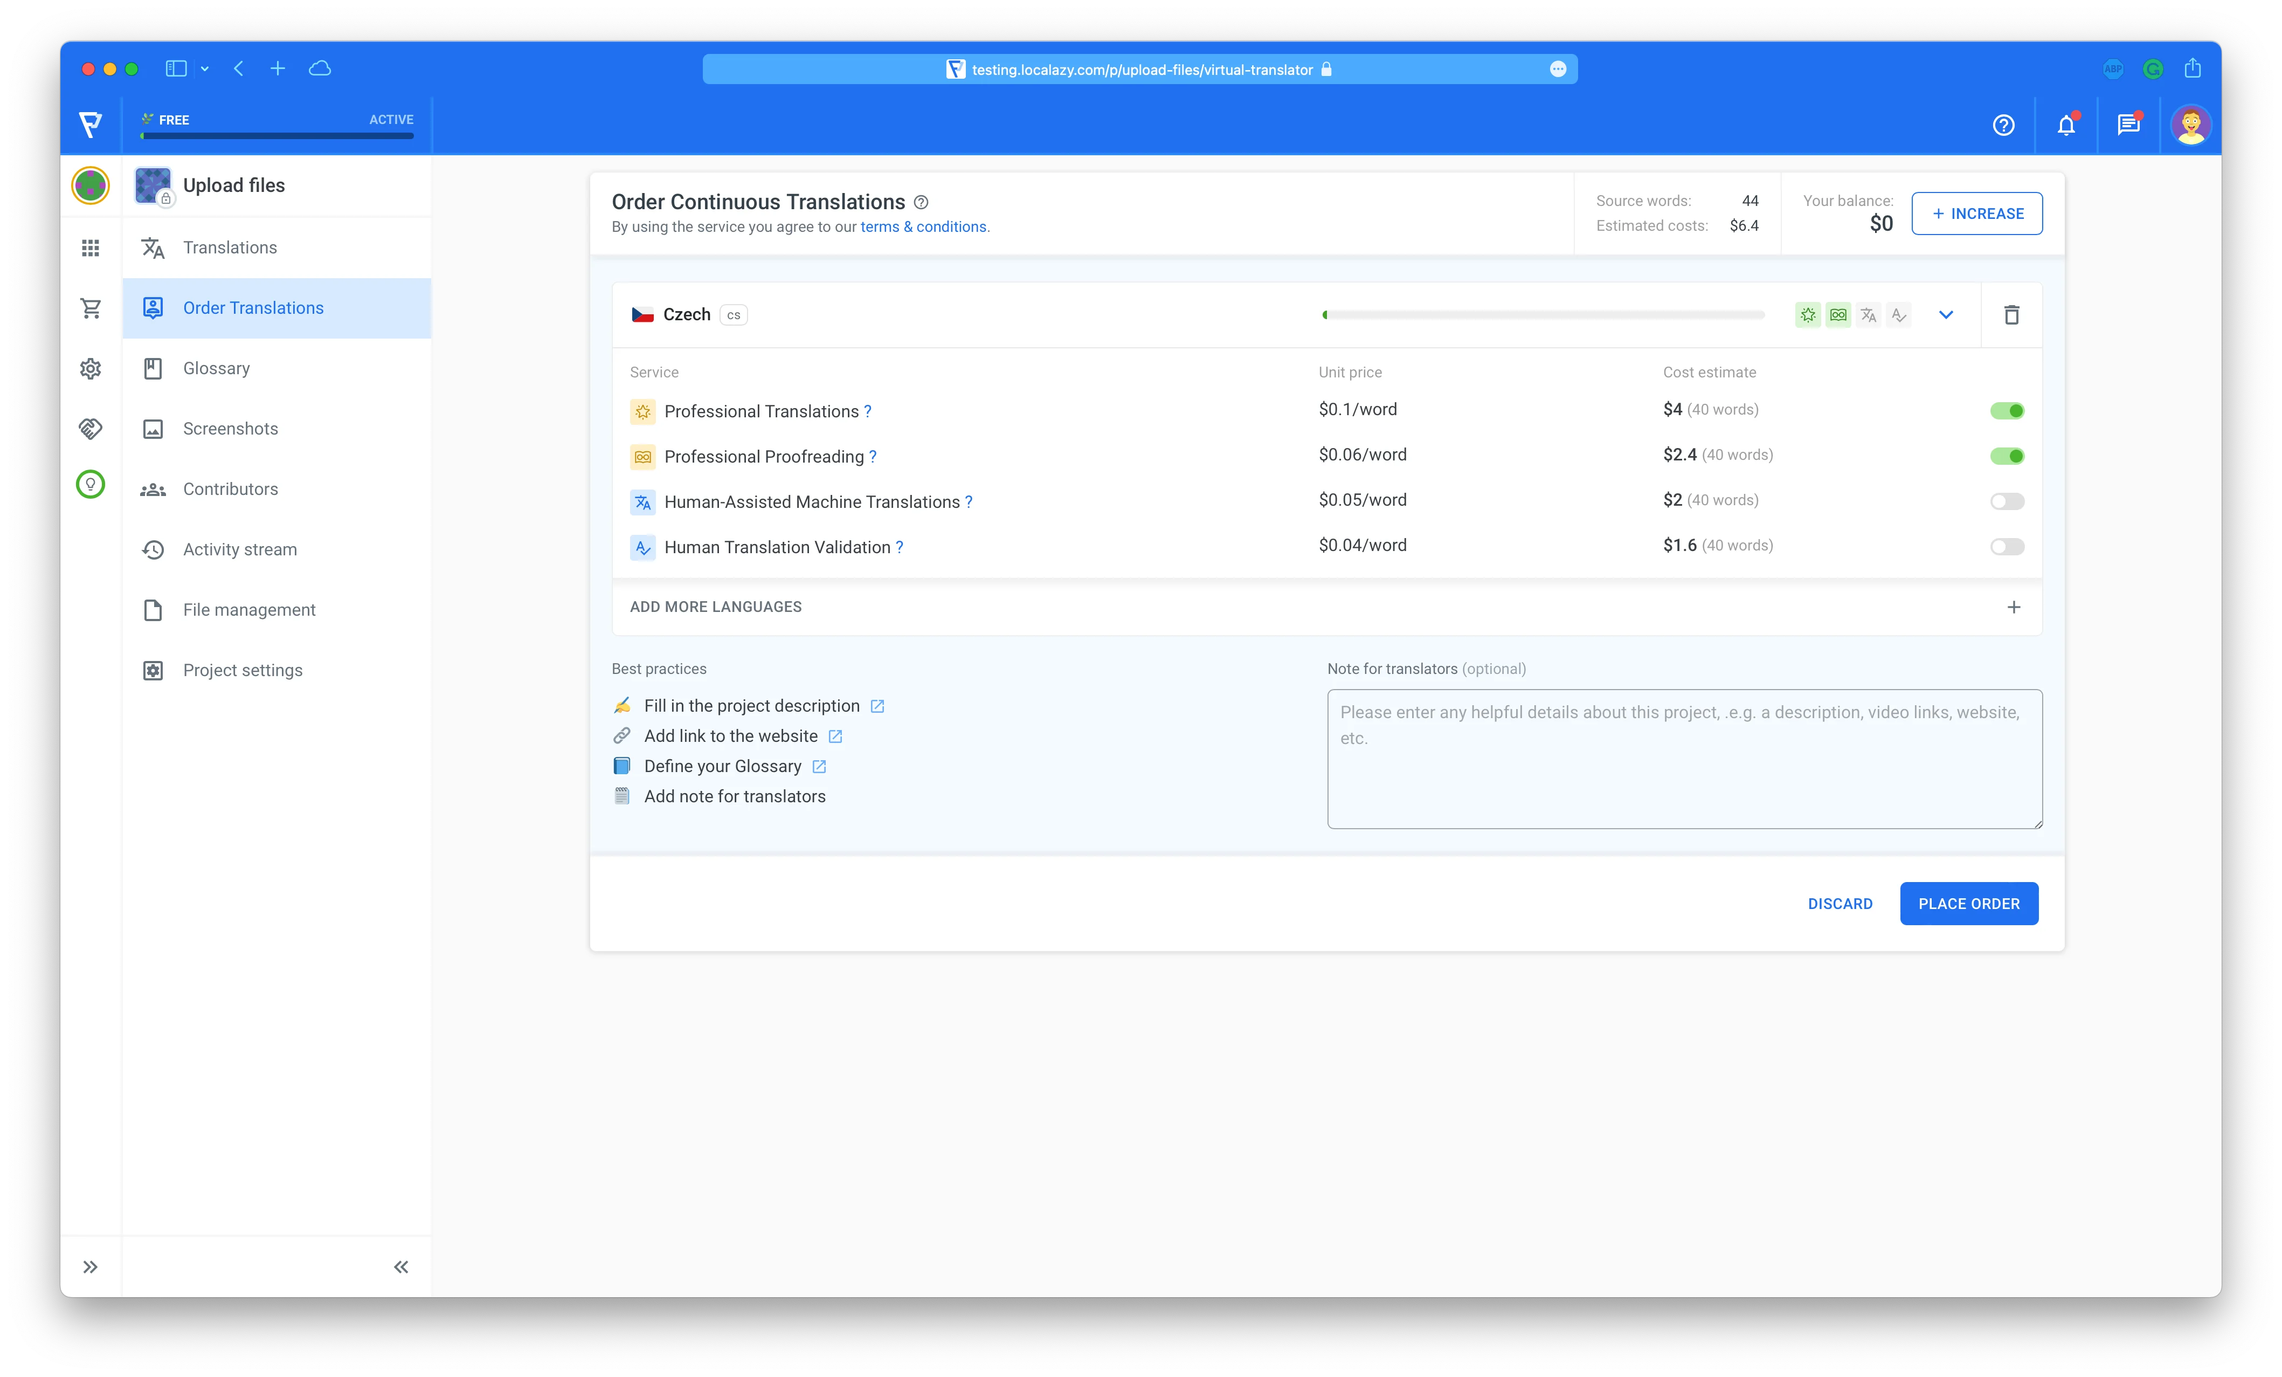Open Project settings from the sidebar
Screen dimensions: 2282x1377
pos(241,669)
